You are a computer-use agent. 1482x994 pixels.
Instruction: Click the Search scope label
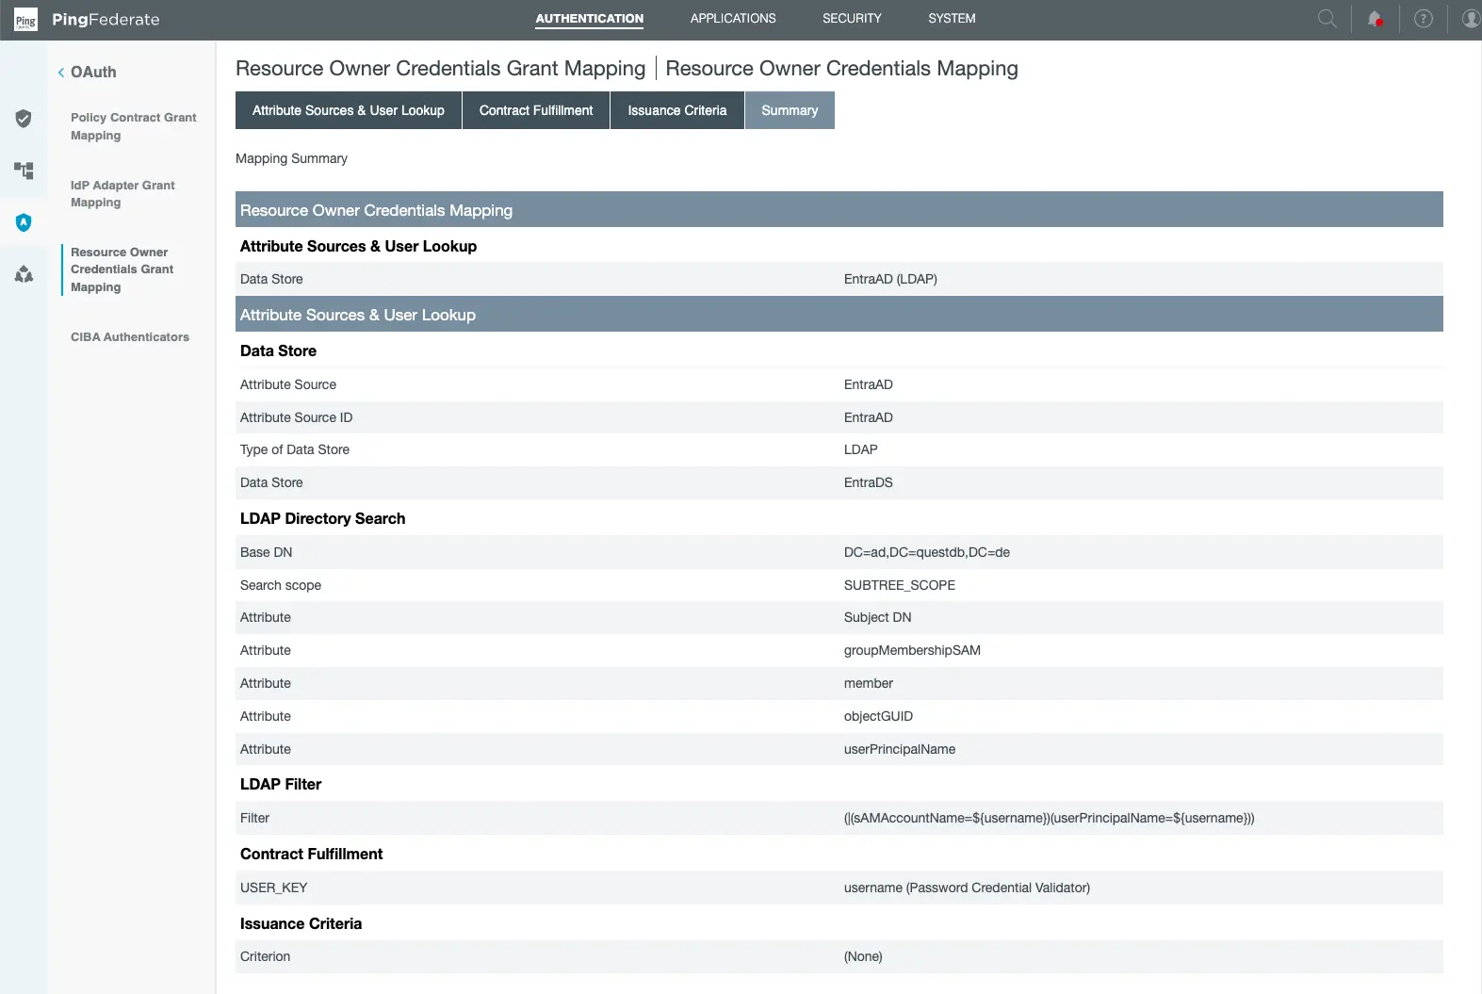[280, 585]
